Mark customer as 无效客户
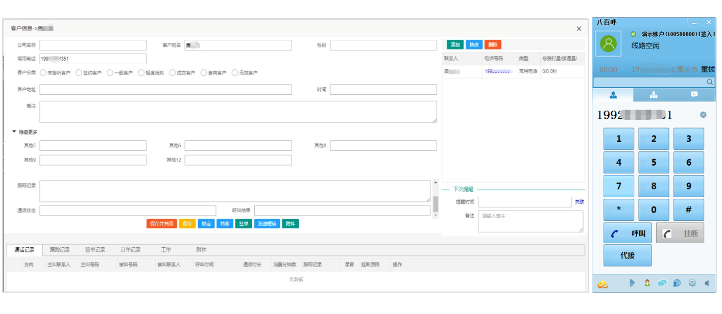722x314 pixels. coord(235,73)
